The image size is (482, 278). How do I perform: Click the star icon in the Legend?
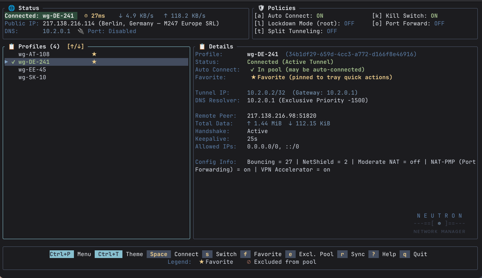point(201,262)
